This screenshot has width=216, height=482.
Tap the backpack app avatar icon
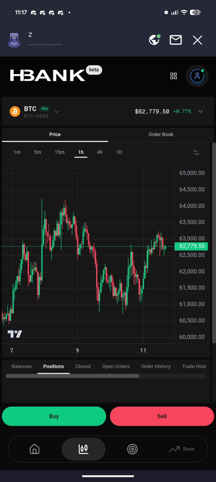14,40
